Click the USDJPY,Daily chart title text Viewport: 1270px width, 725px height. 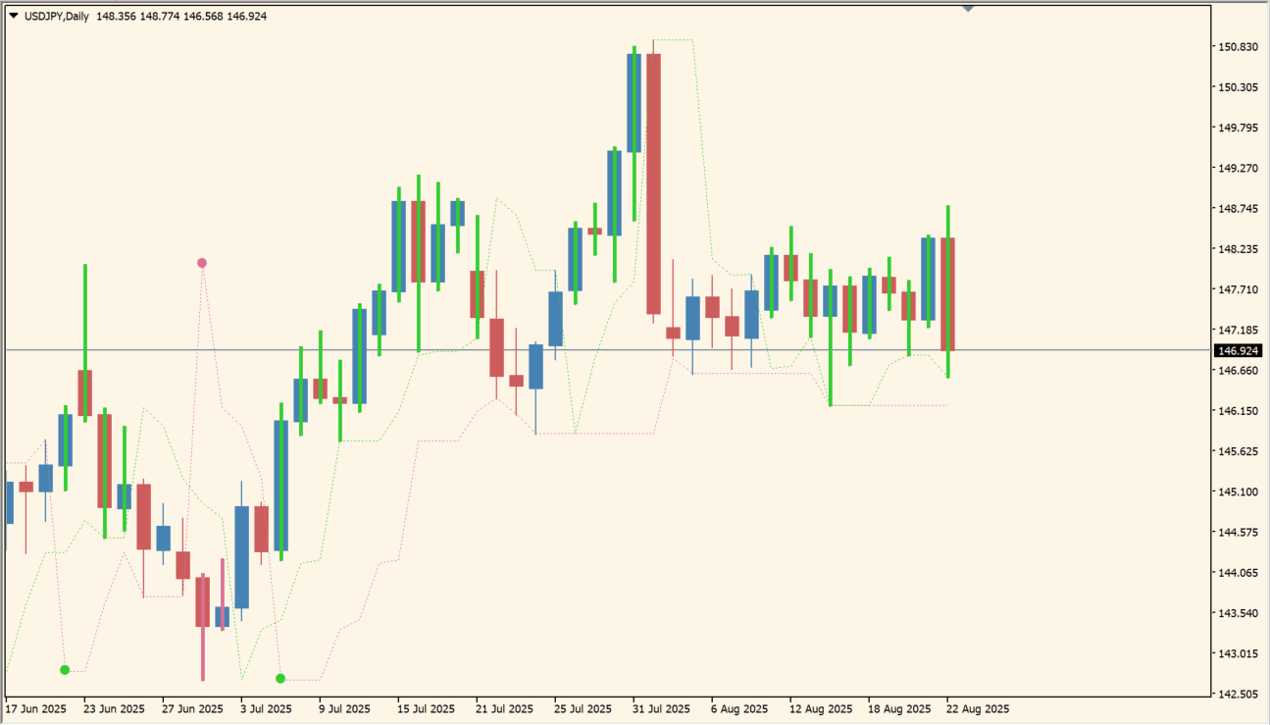pos(55,17)
